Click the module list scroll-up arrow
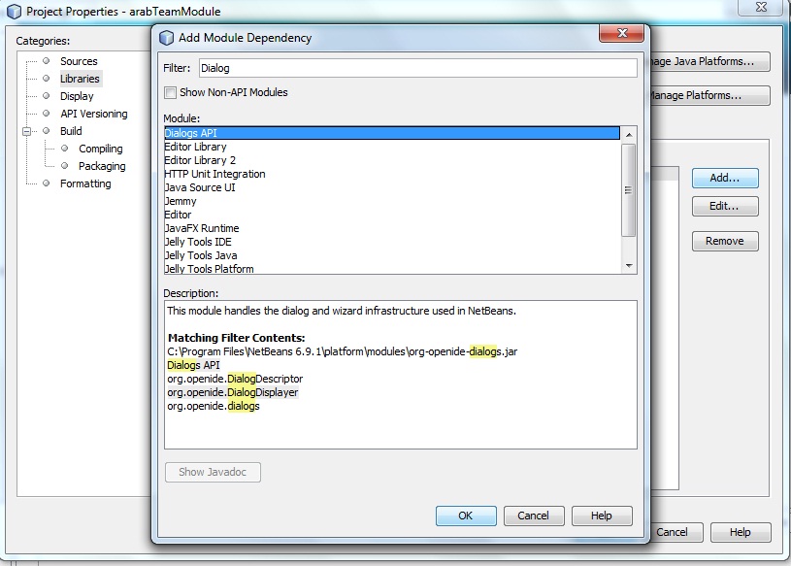This screenshot has width=791, height=566. [x=629, y=135]
